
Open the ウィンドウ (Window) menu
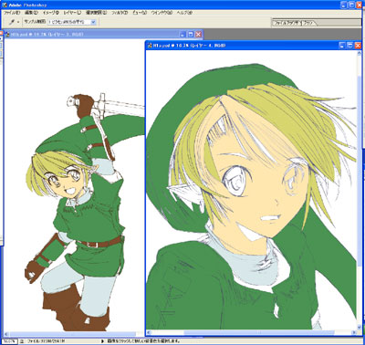162,13
